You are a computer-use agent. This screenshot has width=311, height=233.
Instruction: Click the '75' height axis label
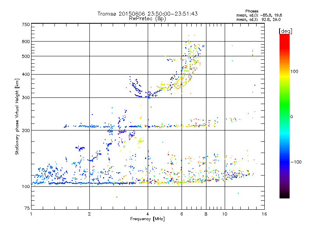pyautogui.click(x=27, y=208)
